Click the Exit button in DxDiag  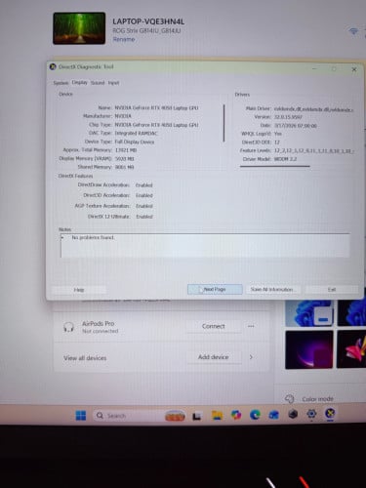click(x=332, y=290)
